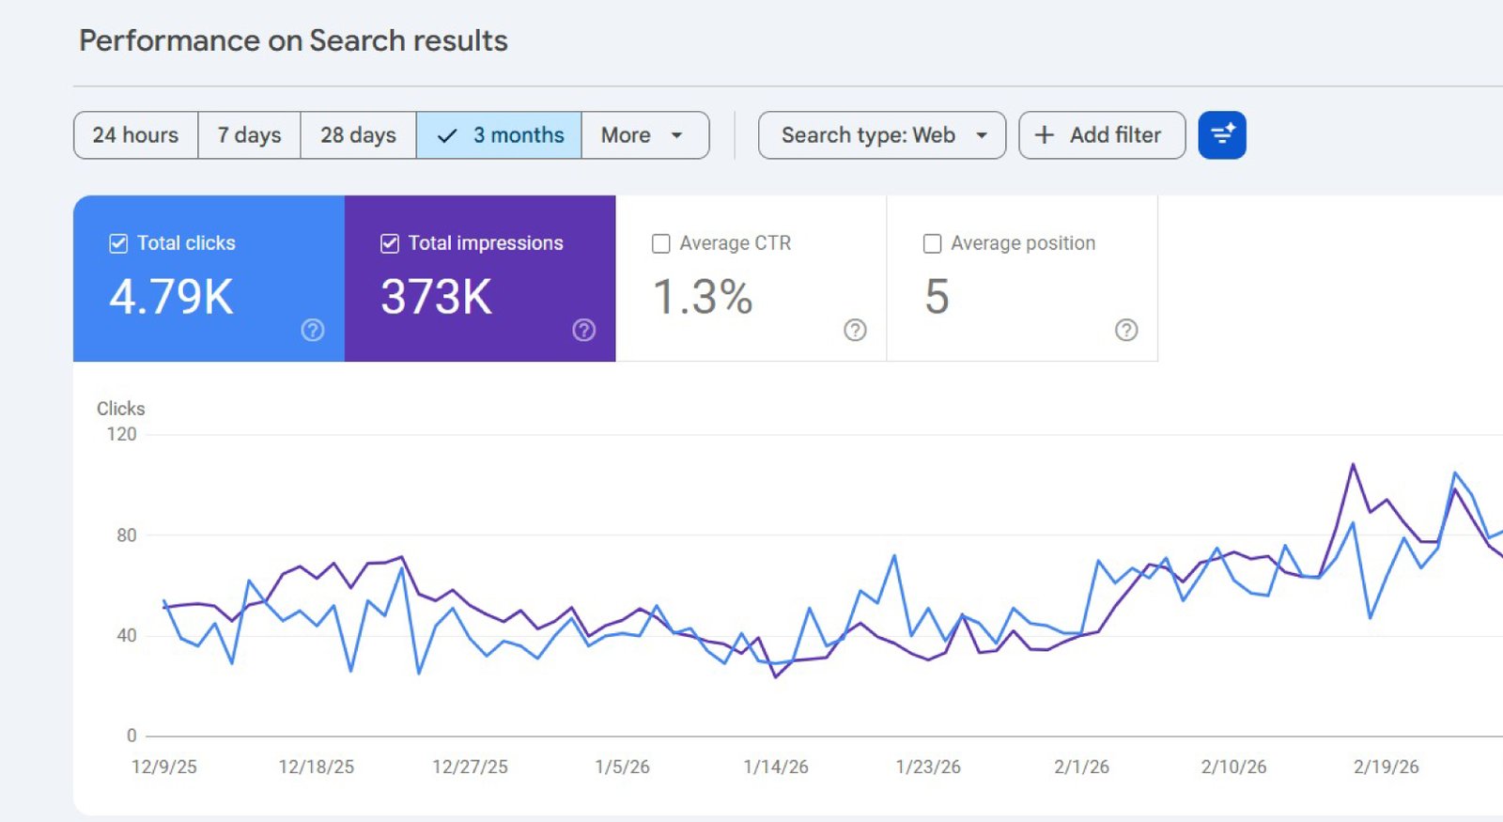The image size is (1503, 822).
Task: Choose the 28 days date range
Action: click(358, 135)
